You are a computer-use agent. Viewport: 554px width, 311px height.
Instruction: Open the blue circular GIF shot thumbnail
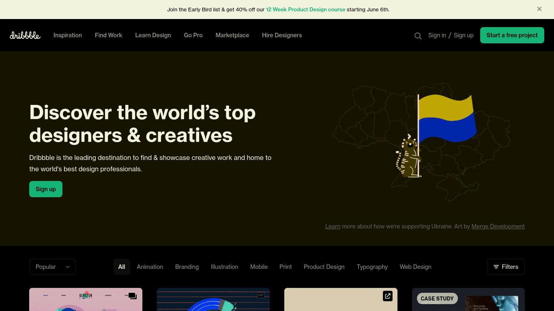coord(213,300)
